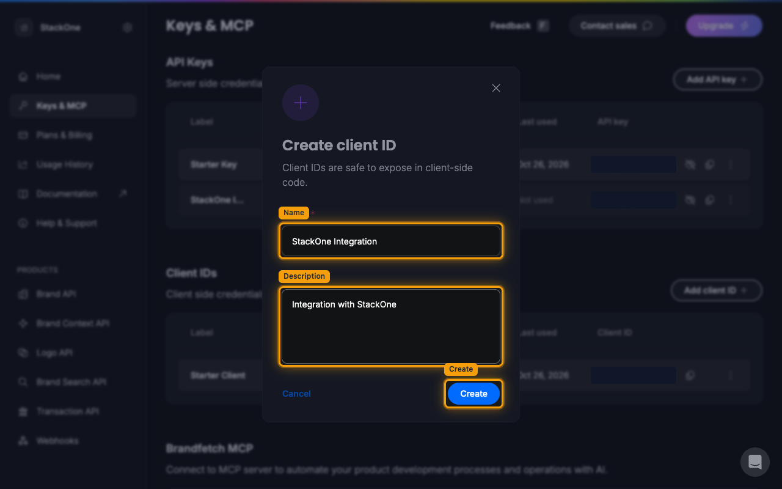Click Add API key button
Viewport: 782px width, 489px height.
[717, 79]
